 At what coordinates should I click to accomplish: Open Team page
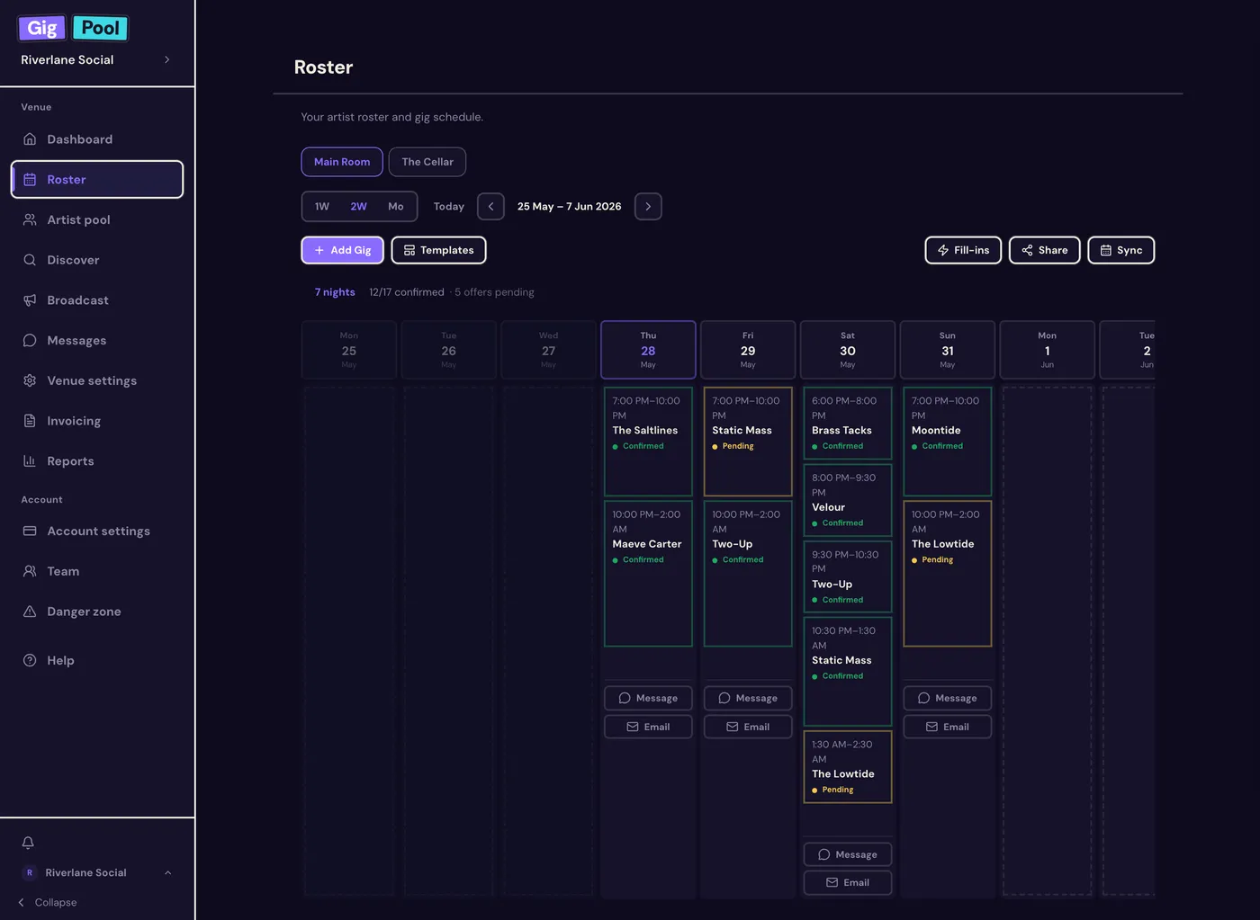97,571
